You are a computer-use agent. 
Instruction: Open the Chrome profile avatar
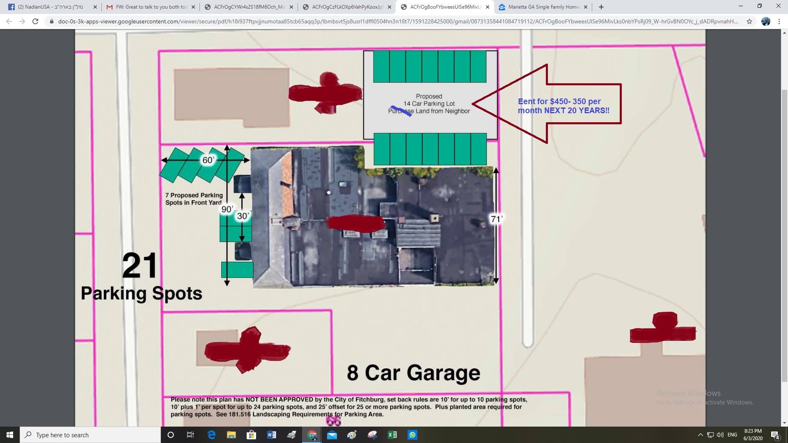pyautogui.click(x=765, y=21)
